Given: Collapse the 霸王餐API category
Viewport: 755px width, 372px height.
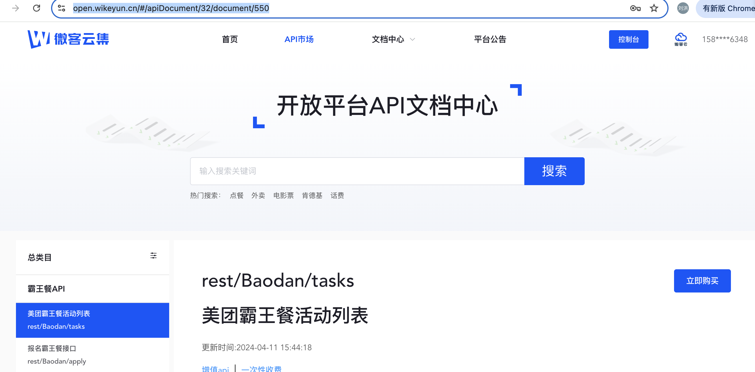Looking at the screenshot, I should (x=46, y=289).
